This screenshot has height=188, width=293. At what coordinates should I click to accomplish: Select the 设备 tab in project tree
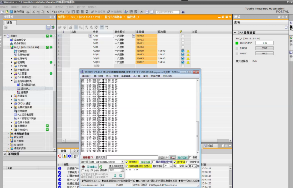10,22
